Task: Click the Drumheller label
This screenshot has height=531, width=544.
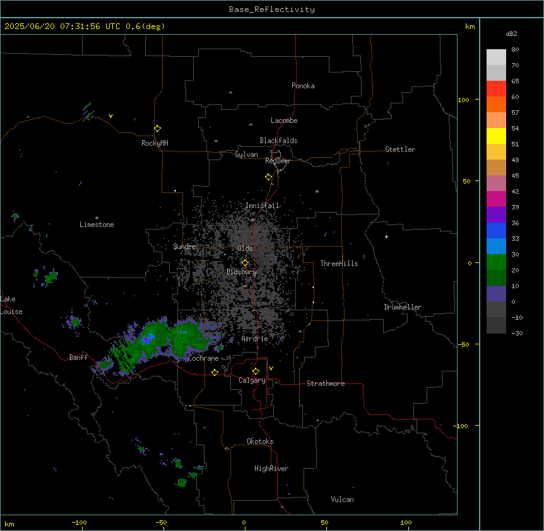Action: 403,307
